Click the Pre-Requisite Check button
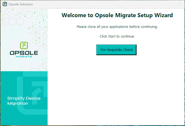The height and width of the screenshot is (126, 185). point(116,50)
